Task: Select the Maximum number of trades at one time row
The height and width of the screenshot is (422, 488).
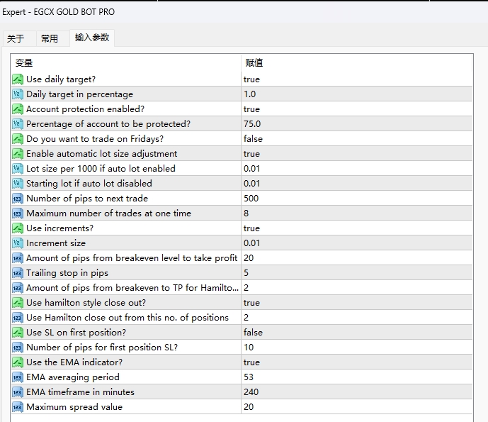Action: click(108, 213)
